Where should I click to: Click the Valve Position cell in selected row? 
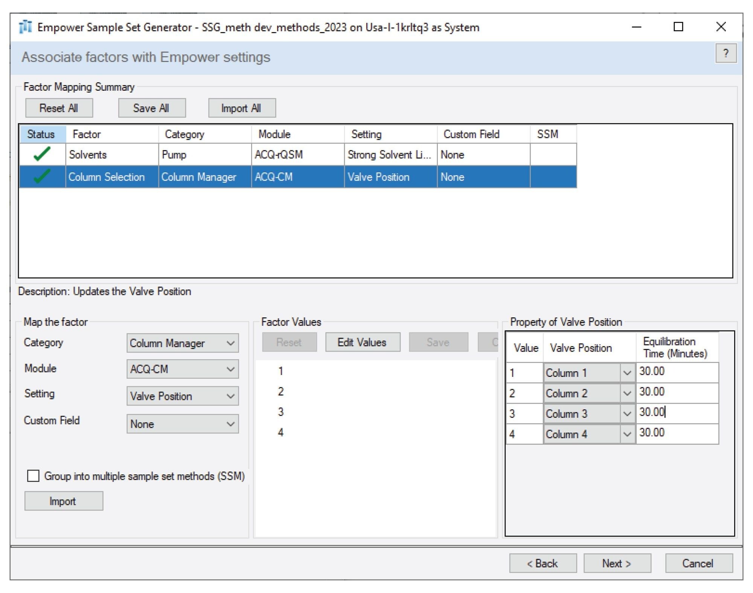[x=391, y=177]
